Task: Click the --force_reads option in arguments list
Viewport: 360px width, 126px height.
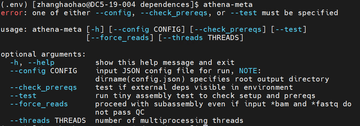Action: (39, 104)
